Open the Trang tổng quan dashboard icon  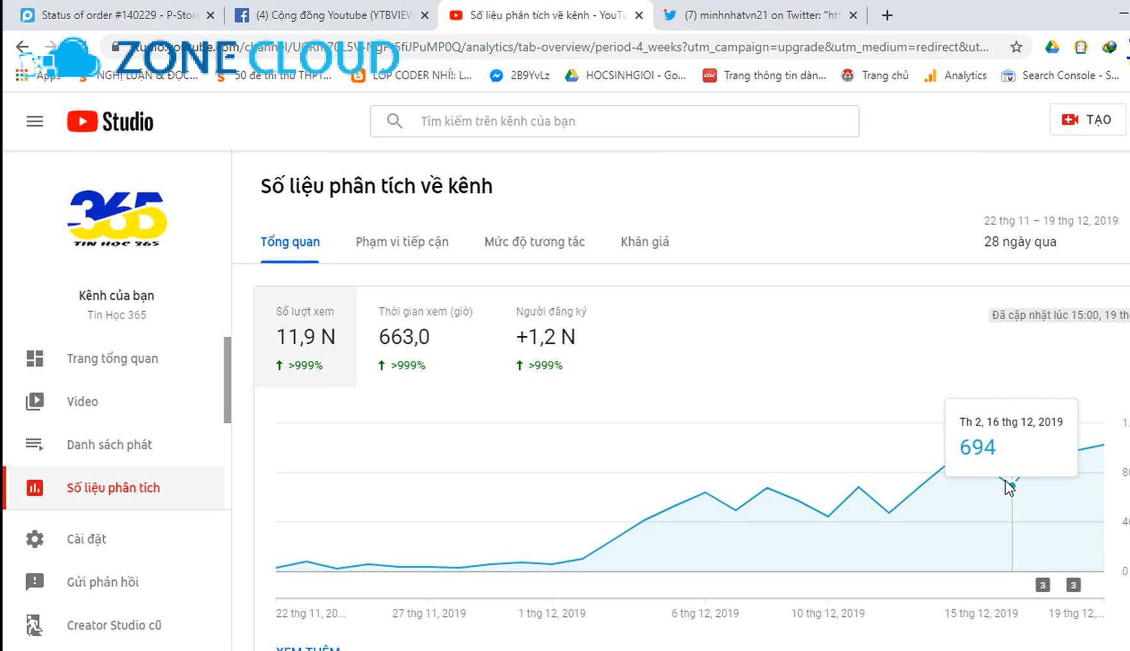(x=35, y=358)
